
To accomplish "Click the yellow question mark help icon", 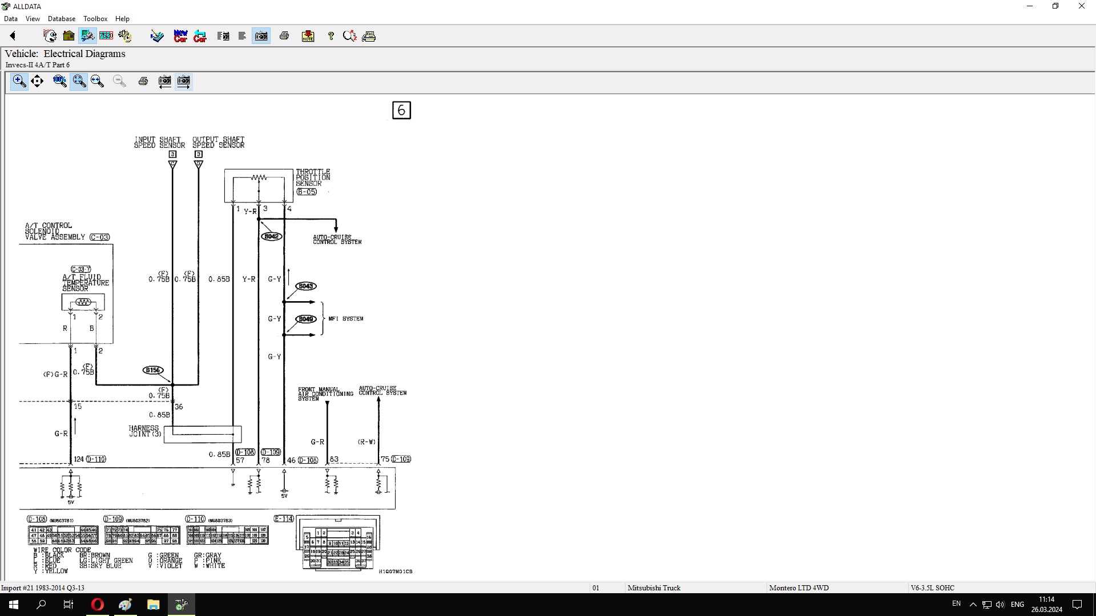I will click(331, 36).
